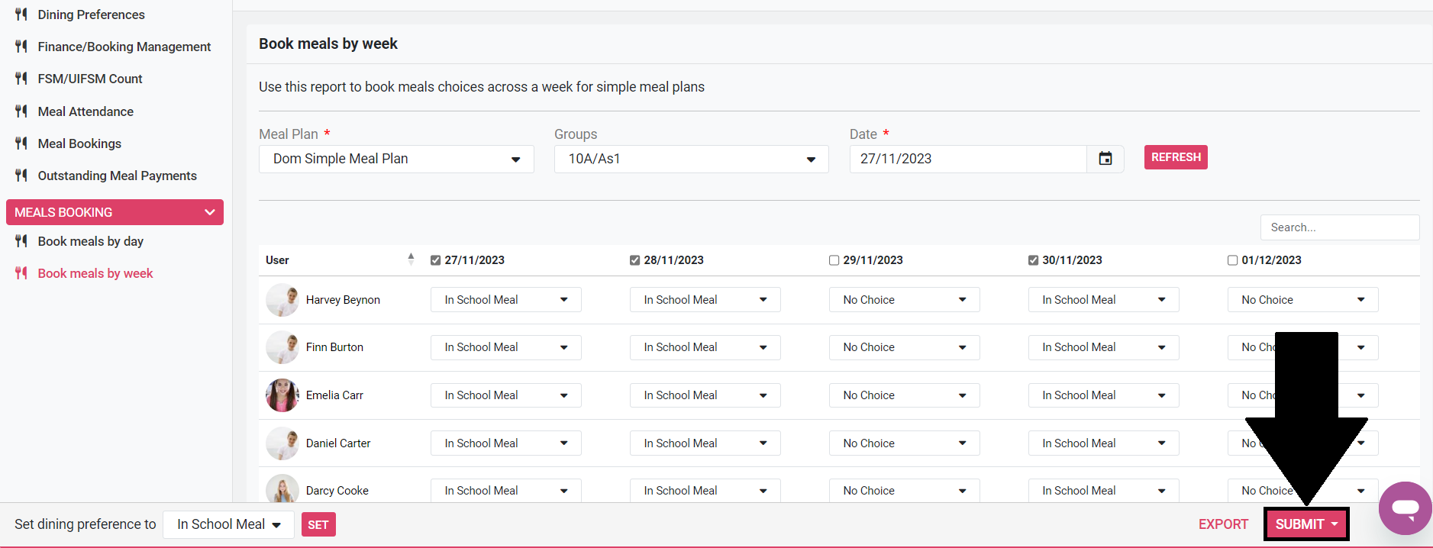This screenshot has width=1433, height=548.
Task: Open the purple chat support bubble
Action: [x=1404, y=508]
